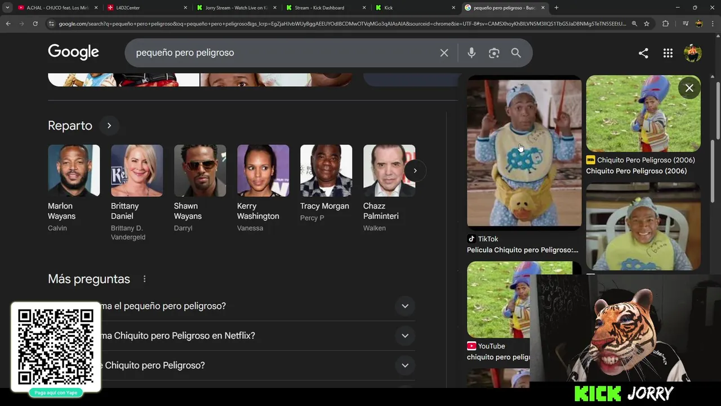Close the Stream - Kick Dashboard tab
The width and height of the screenshot is (721, 406).
(x=364, y=7)
